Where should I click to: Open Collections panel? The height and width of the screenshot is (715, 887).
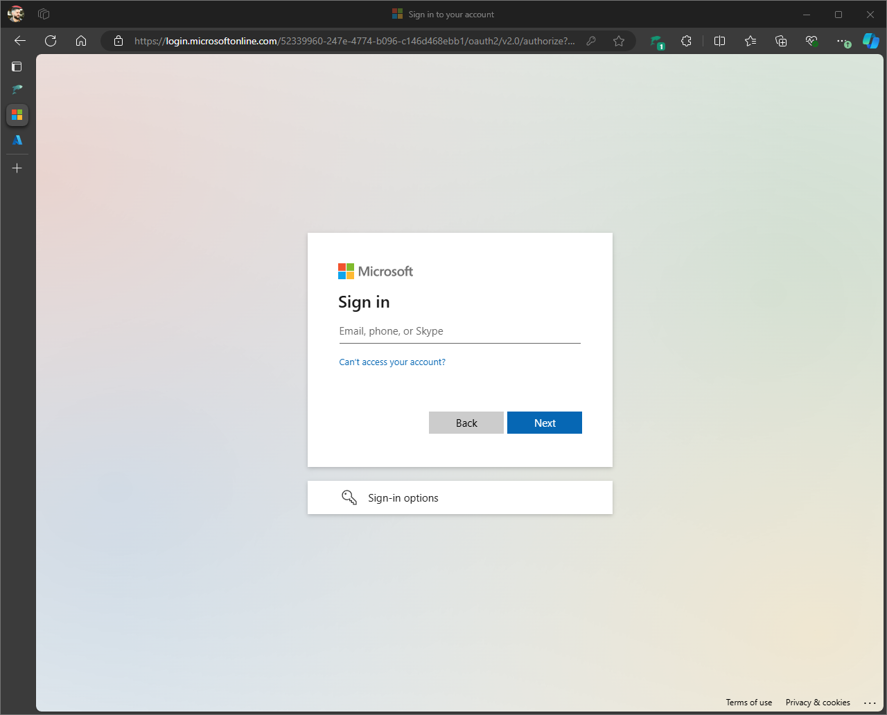click(x=781, y=41)
